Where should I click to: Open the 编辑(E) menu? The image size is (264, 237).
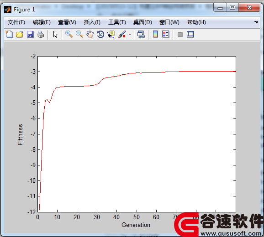click(42, 22)
